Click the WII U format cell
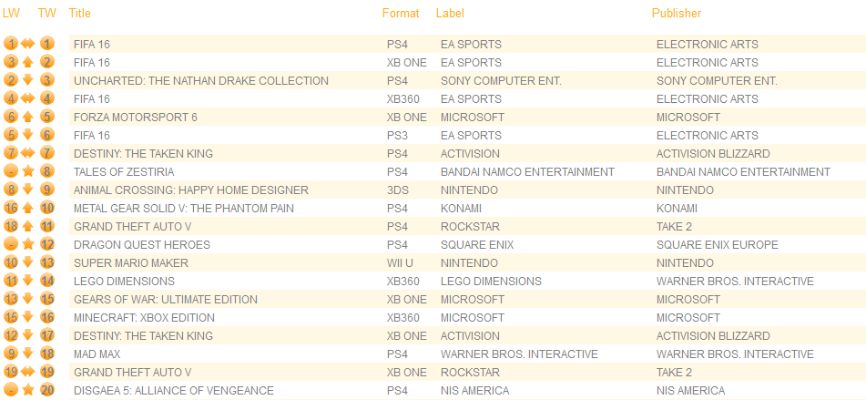Viewport: 866px width, 400px height. pos(400,263)
